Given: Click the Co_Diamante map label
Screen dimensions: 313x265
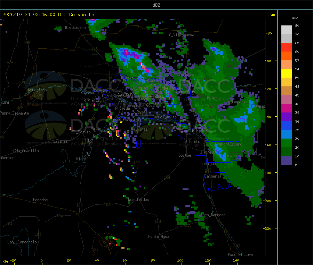Looking at the screenshot, I should point(32,105).
